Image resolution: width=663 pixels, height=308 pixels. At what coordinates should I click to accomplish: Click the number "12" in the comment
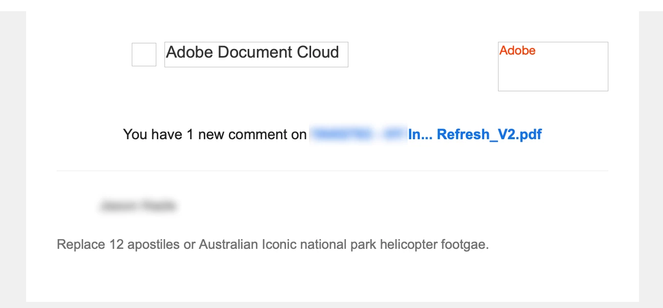(x=116, y=245)
